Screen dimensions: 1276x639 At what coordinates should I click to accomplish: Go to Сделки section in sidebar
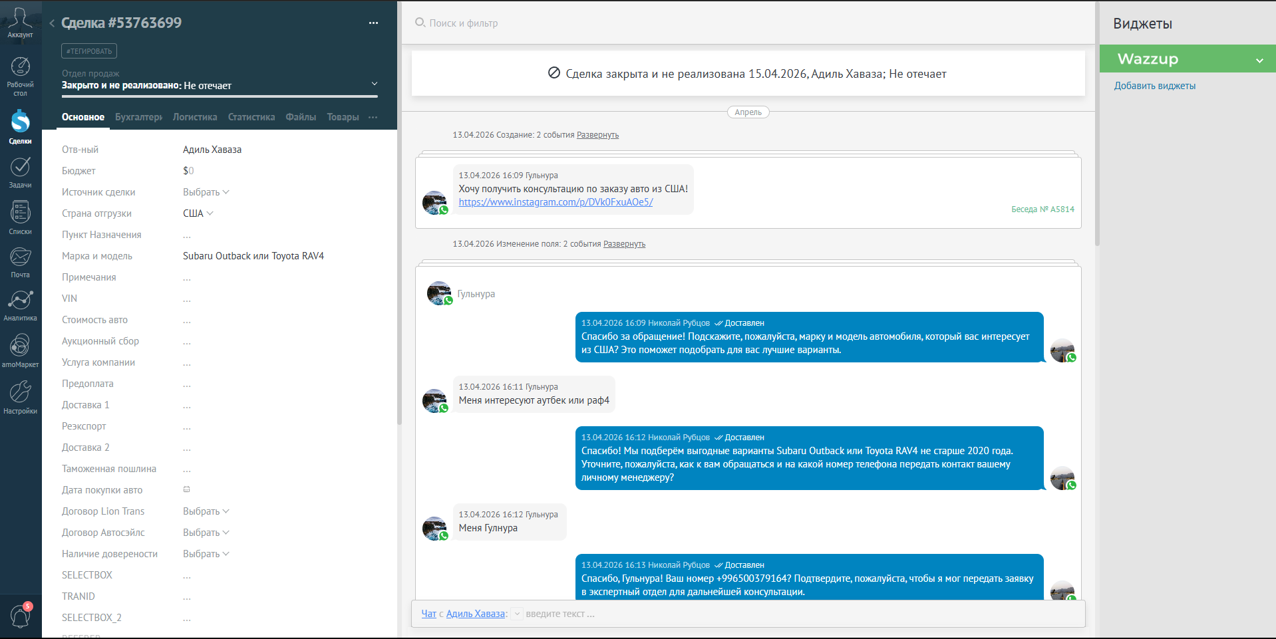point(20,127)
